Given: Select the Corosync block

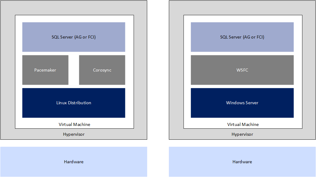Looking at the screenshot, I should [x=102, y=70].
